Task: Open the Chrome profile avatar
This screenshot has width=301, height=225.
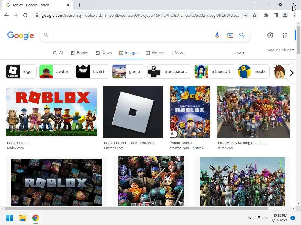Action: [285, 15]
